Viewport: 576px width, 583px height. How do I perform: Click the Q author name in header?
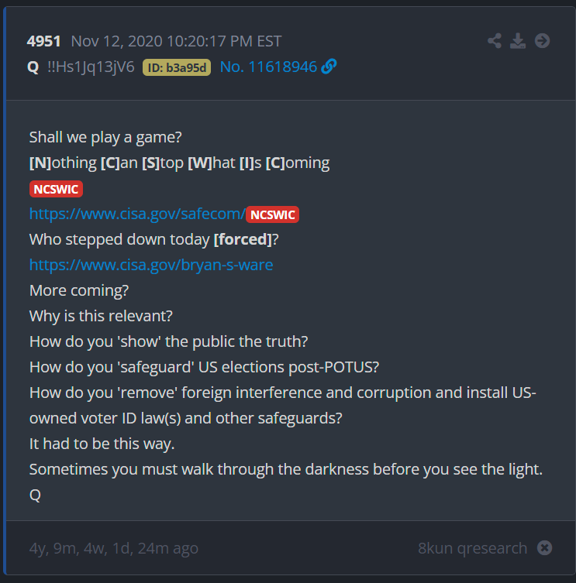coord(33,67)
